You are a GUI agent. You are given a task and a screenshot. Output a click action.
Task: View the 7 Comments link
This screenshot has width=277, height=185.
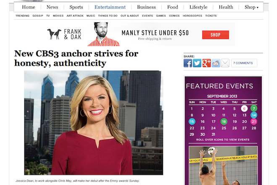click(244, 63)
